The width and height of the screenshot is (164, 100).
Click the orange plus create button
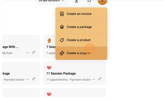(x=102, y=2)
